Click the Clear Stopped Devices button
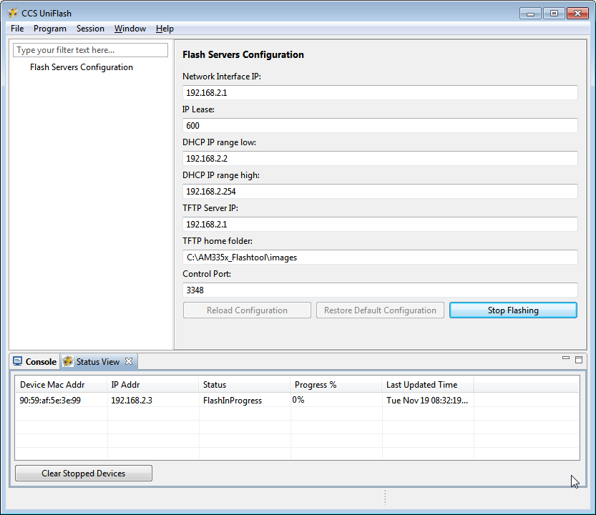The width and height of the screenshot is (596, 515). (x=83, y=474)
